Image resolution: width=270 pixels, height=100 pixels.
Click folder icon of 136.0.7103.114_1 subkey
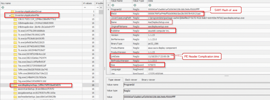tap(15, 19)
